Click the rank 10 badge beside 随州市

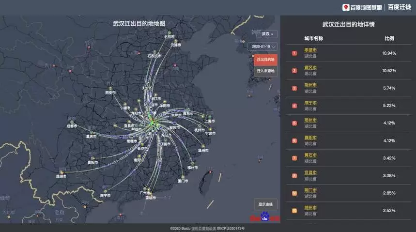coord(294,210)
